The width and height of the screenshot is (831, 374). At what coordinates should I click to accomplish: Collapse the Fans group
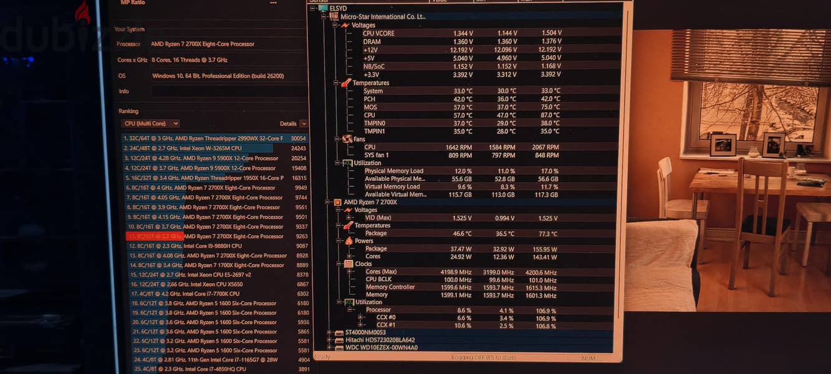tap(337, 139)
